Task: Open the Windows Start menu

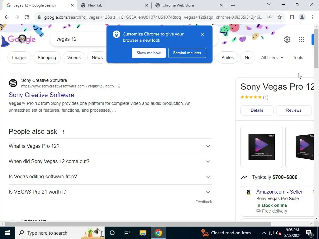Action: point(7,233)
